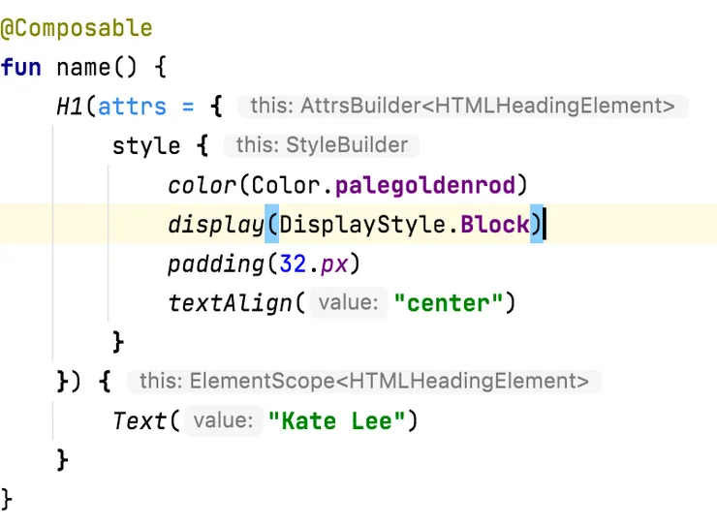Click the @Composable annotation
The width and height of the screenshot is (717, 526).
point(77,28)
